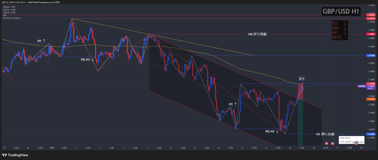Click the TradingView logo
The height and width of the screenshot is (160, 378).
coord(15,155)
